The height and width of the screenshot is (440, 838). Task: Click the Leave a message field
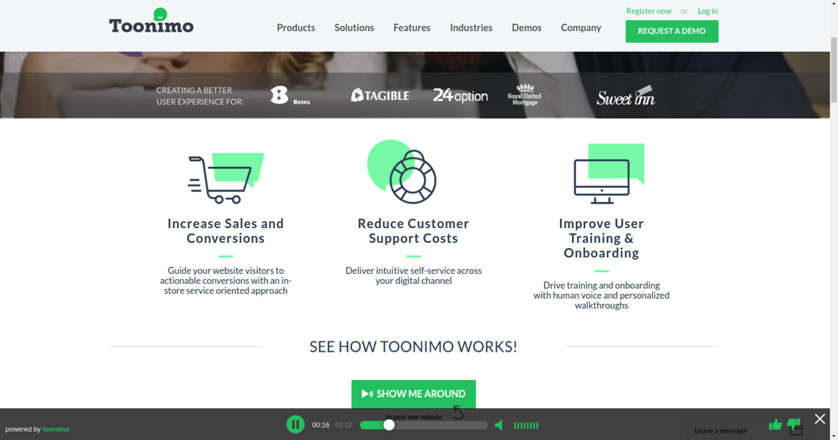[x=721, y=431]
